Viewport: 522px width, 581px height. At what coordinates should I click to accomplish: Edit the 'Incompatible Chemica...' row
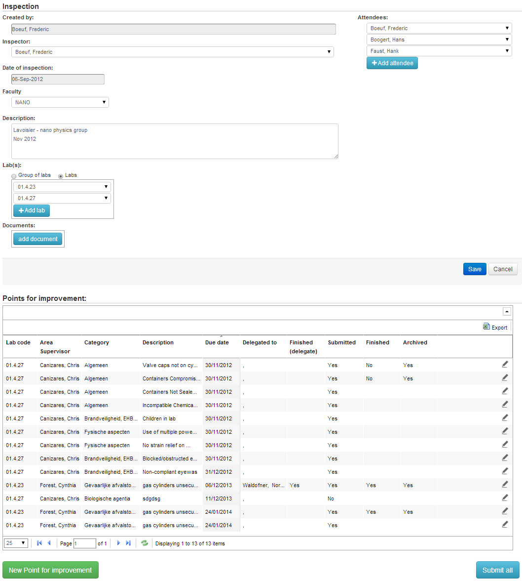505,405
